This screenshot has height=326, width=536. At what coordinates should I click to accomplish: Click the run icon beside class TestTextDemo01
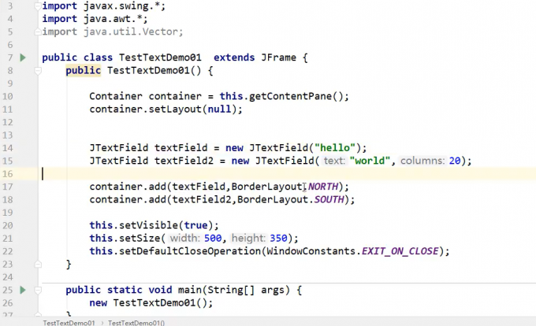(x=23, y=57)
